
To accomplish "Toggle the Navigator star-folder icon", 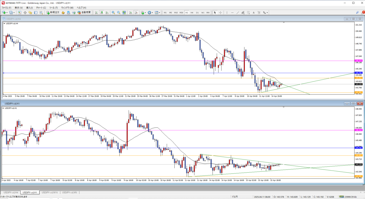I will click(x=30, y=12).
